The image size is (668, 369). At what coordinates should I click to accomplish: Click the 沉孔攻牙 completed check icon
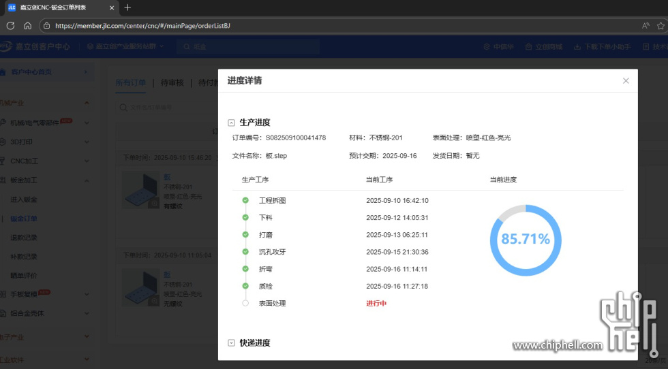[x=245, y=251]
